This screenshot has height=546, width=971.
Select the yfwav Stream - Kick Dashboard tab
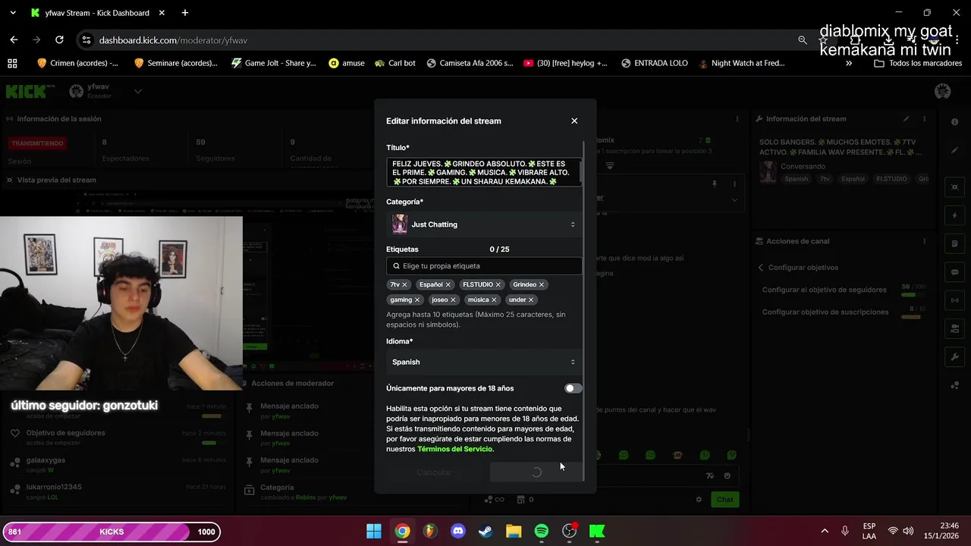[x=97, y=13]
